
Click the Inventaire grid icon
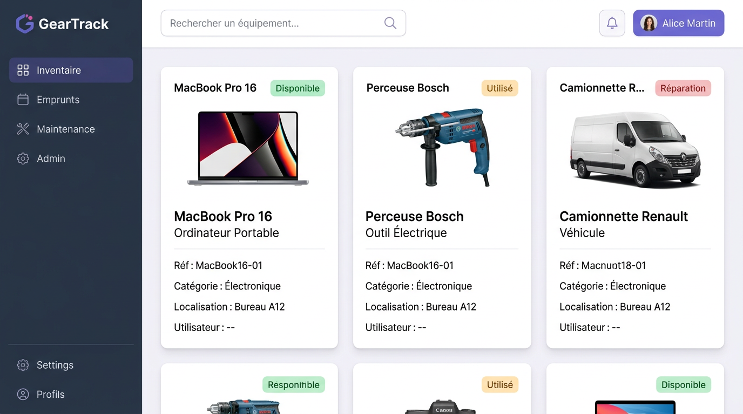(23, 70)
